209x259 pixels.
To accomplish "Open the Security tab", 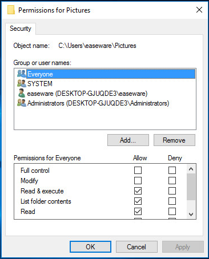I will (21, 29).
